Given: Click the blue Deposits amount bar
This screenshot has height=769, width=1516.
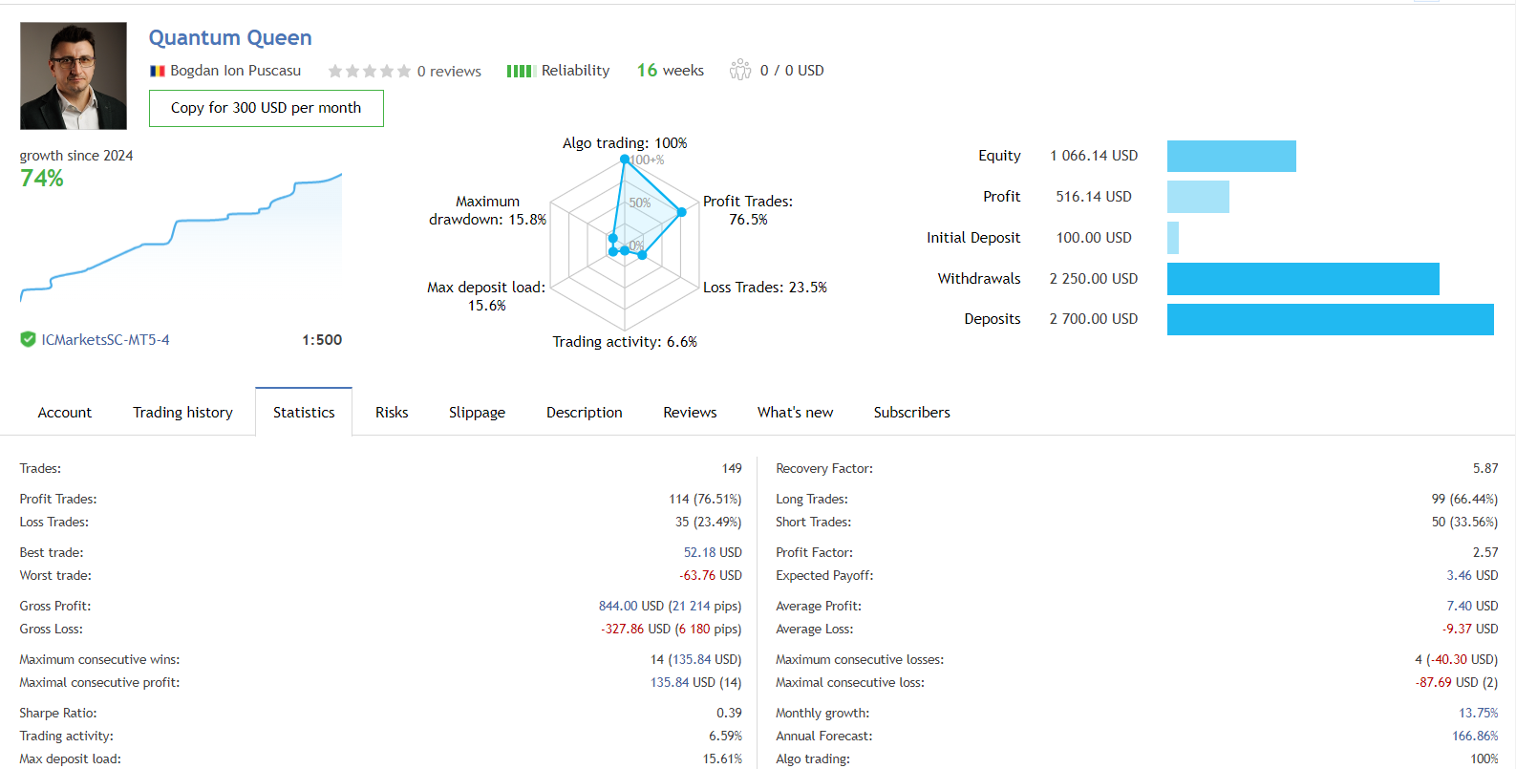Looking at the screenshot, I should click(1330, 319).
